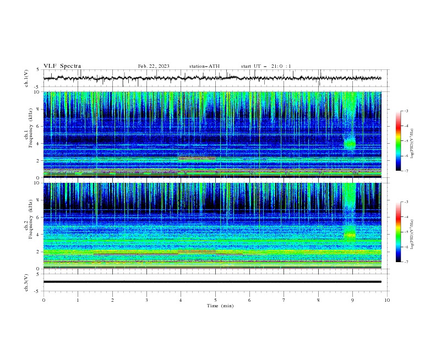This screenshot has width=436, height=337.
Task: Click time-axis tick label "8"
Action: click(318, 300)
